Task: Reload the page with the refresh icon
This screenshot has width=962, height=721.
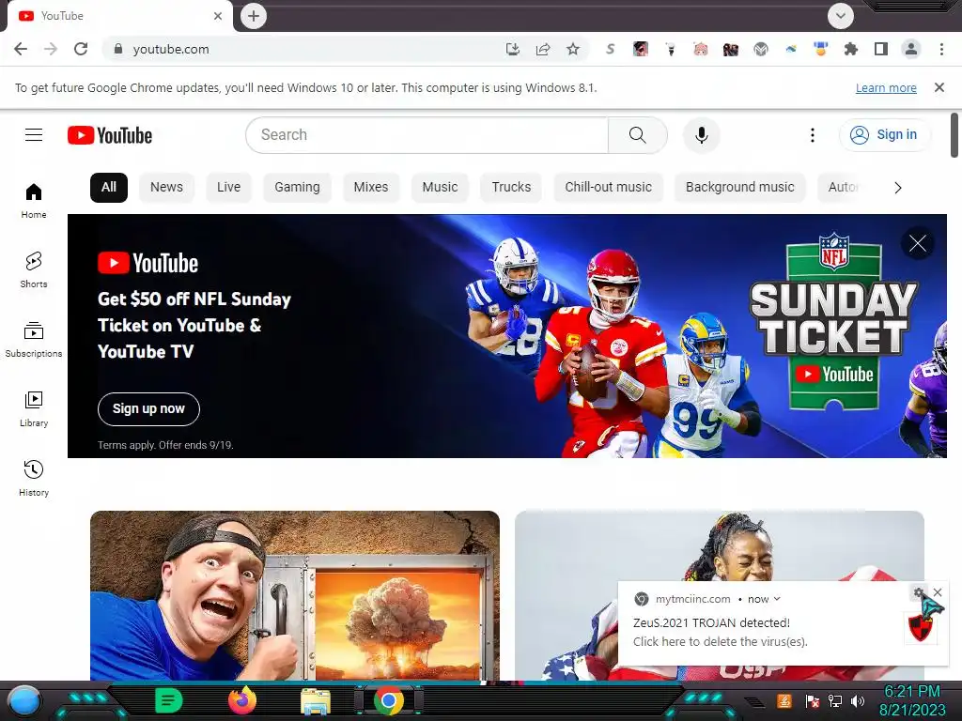Action: 81,49
